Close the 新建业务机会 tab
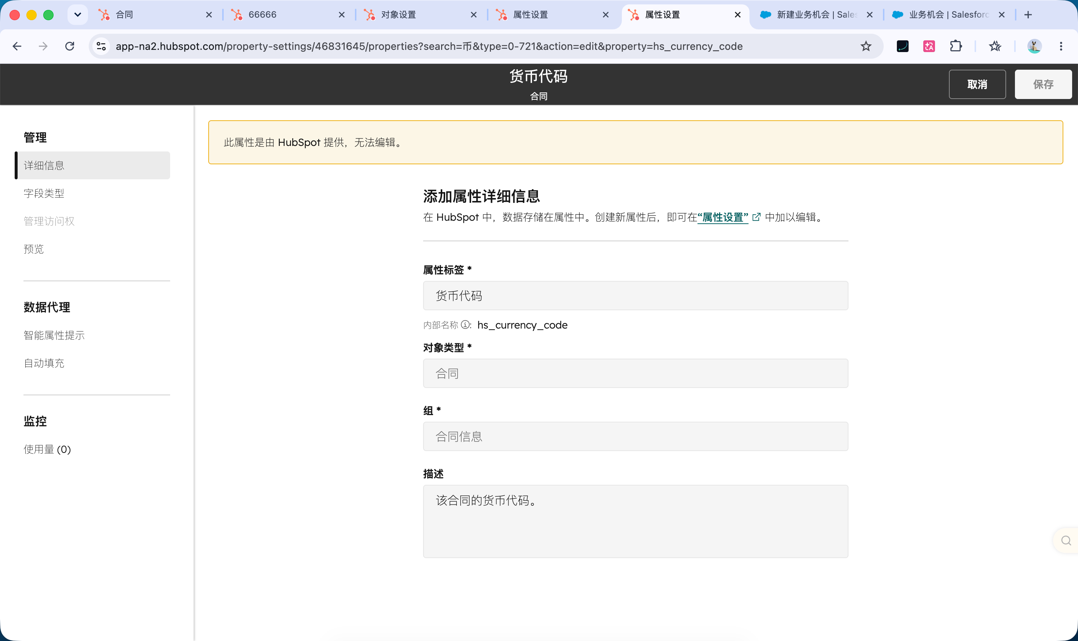 click(x=870, y=15)
